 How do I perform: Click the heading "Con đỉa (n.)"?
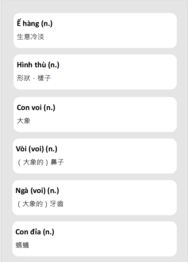35,232
